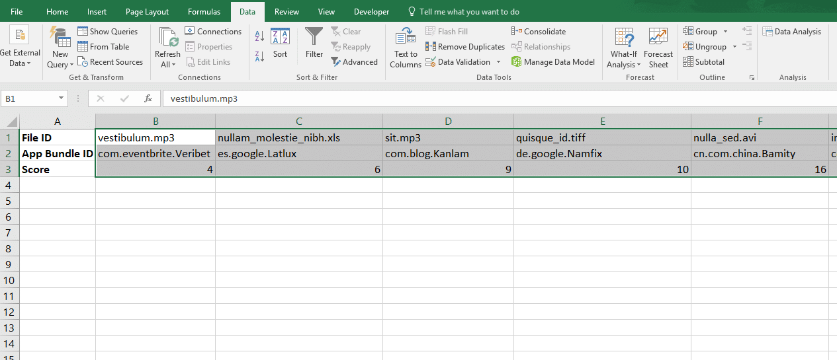This screenshot has height=360, width=837.
Task: Open Data Analysis add-in
Action: click(x=791, y=31)
